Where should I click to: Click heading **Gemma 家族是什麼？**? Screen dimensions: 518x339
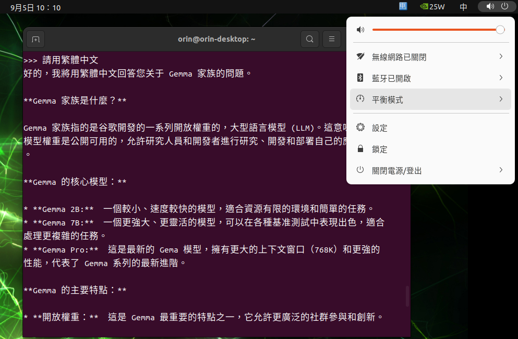tap(75, 101)
